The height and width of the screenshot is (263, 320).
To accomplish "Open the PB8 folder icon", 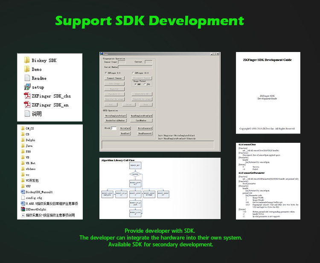I will pyautogui.click(x=23, y=151).
